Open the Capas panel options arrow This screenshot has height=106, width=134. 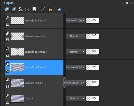[x=122, y=3]
